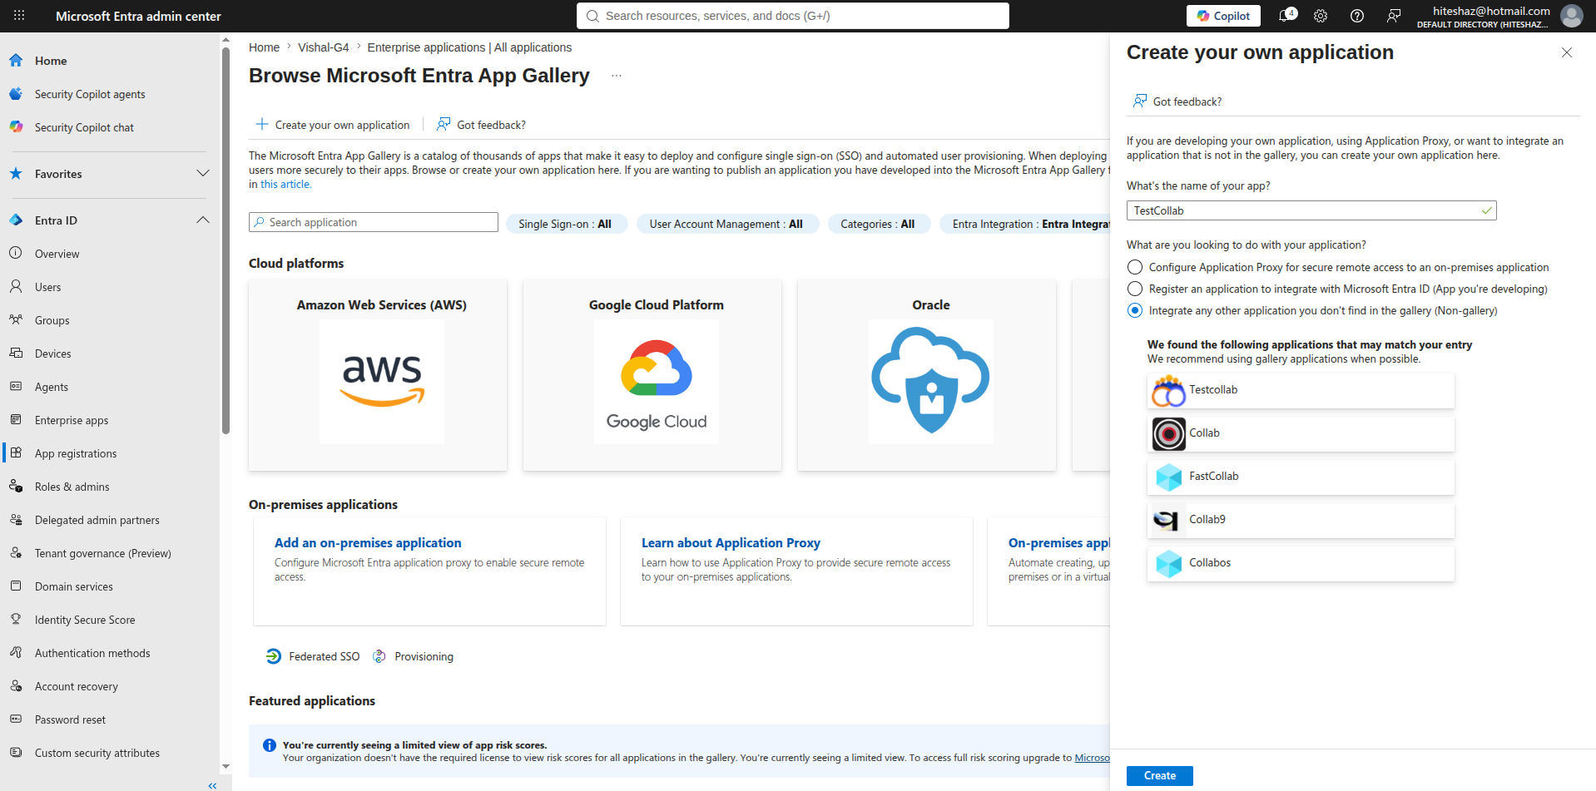The image size is (1596, 791).
Task: Click the Identity Secure Score icon
Action: [x=16, y=620]
